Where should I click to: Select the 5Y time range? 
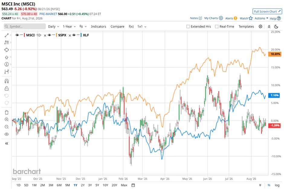click(97, 185)
